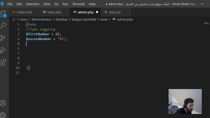Open the Run menu
The image size is (210, 118).
point(65,4)
